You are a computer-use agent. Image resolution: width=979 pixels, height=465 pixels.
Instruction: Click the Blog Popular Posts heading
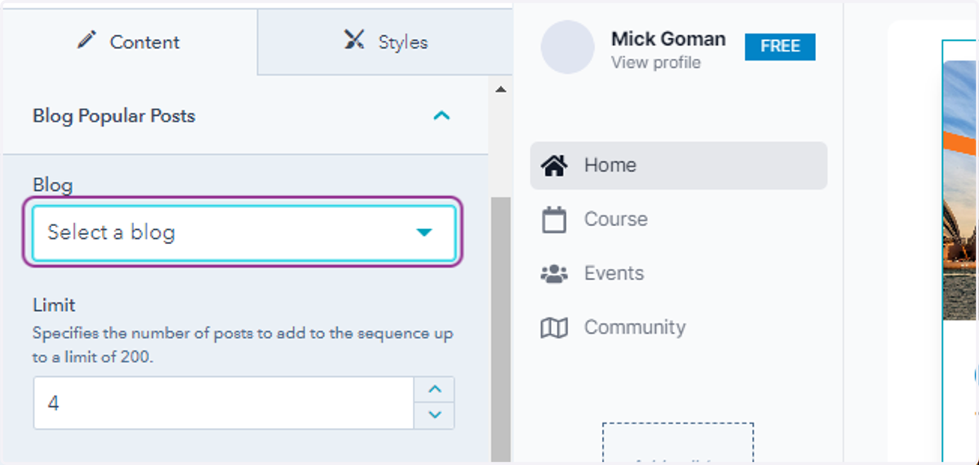pyautogui.click(x=114, y=116)
